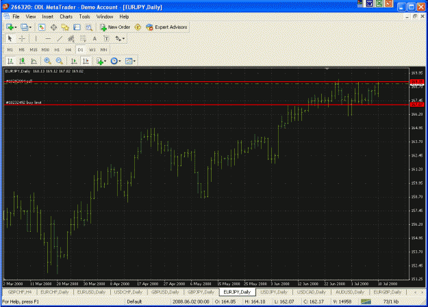
Task: Switch timeframe to W1 weekly
Action: point(92,50)
